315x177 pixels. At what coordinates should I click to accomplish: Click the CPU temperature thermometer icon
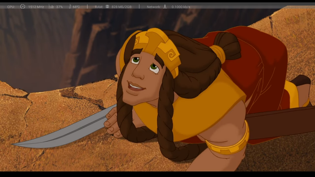point(70,6)
